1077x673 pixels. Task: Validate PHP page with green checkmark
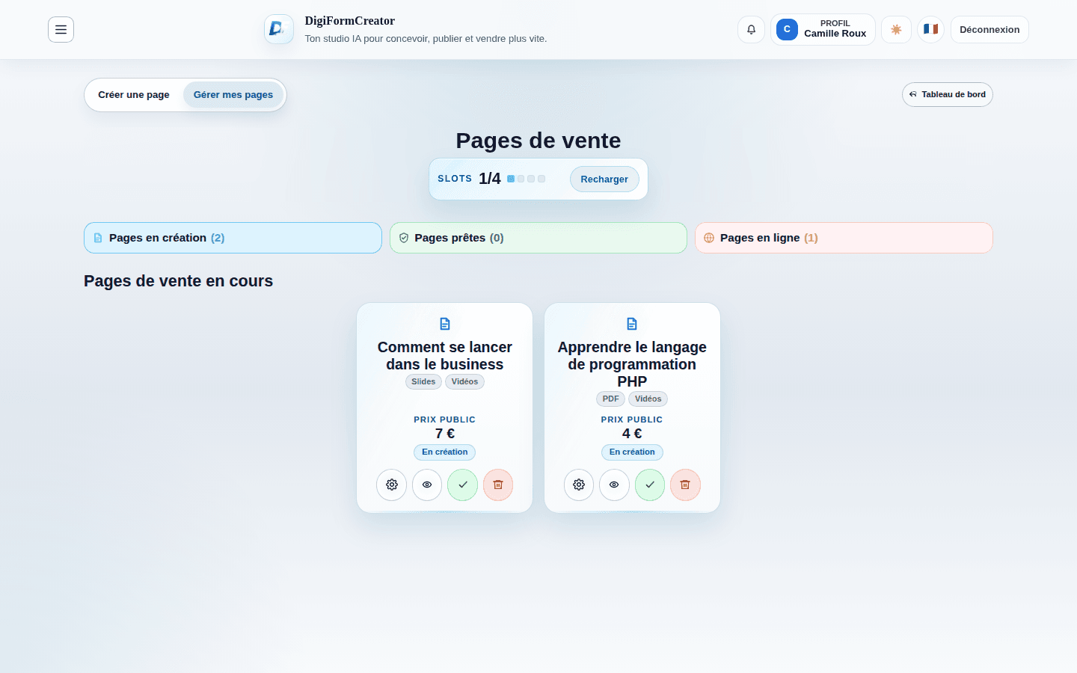coord(650,485)
